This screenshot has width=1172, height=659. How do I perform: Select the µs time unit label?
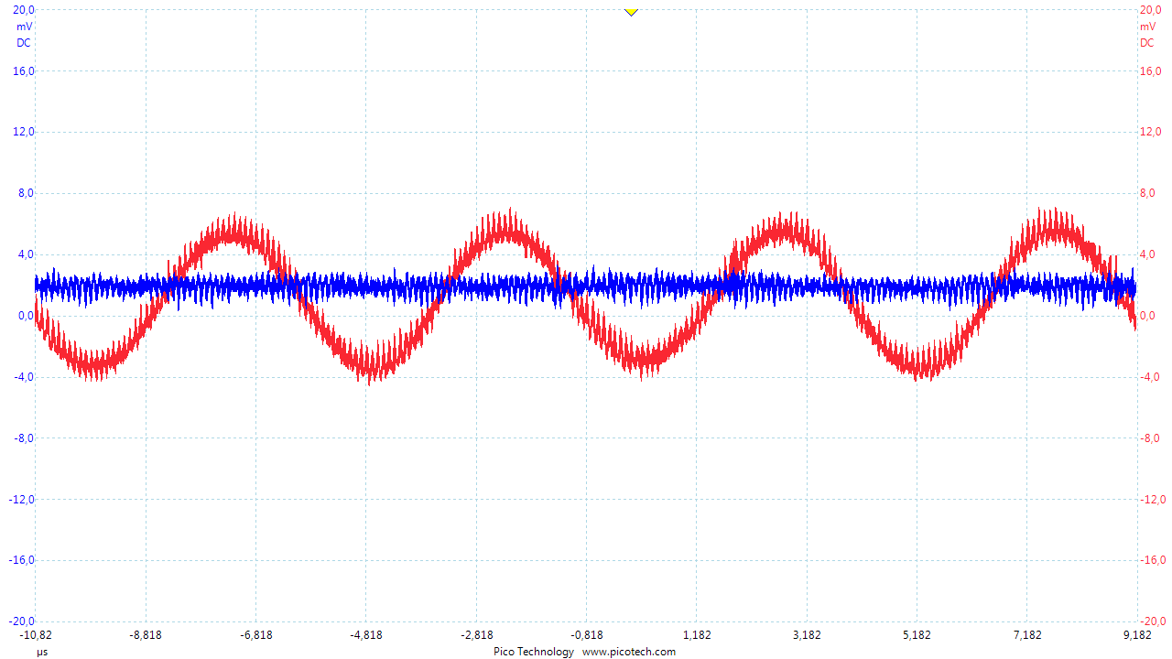[x=42, y=652]
